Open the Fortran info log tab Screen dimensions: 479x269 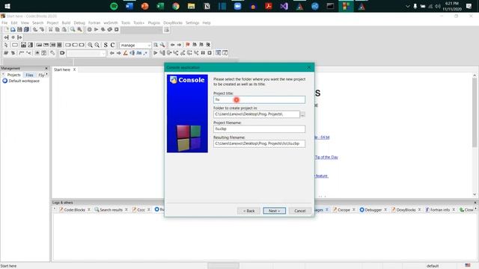coord(440,210)
